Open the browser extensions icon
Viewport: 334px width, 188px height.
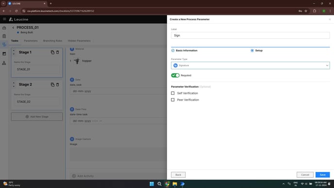click(x=315, y=11)
